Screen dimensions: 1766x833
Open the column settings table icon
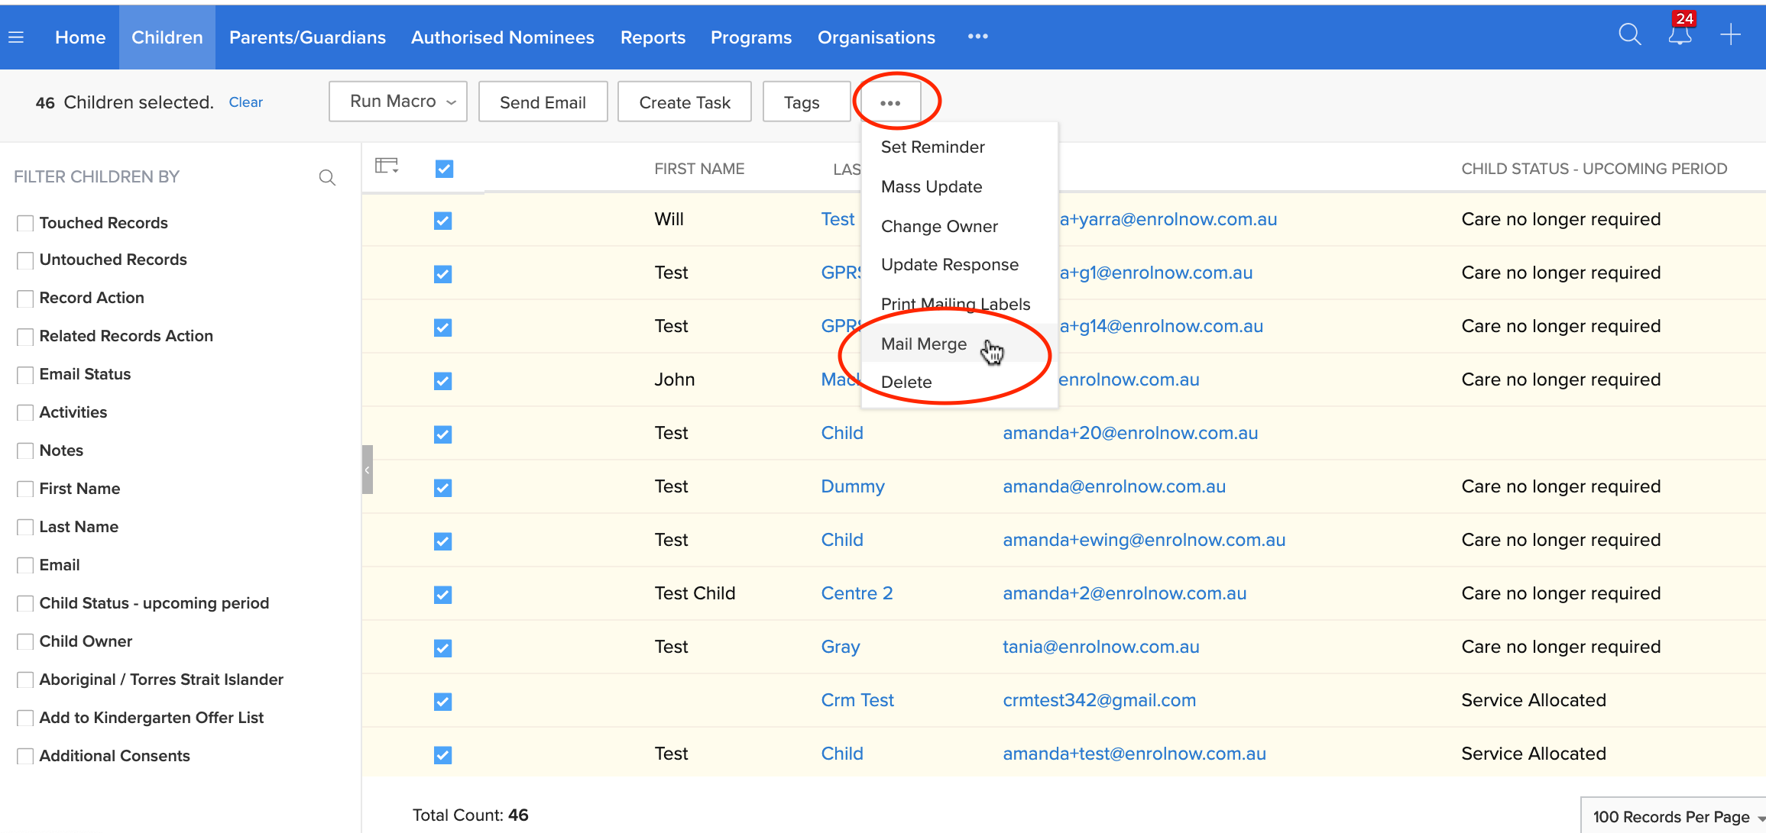[x=387, y=166]
